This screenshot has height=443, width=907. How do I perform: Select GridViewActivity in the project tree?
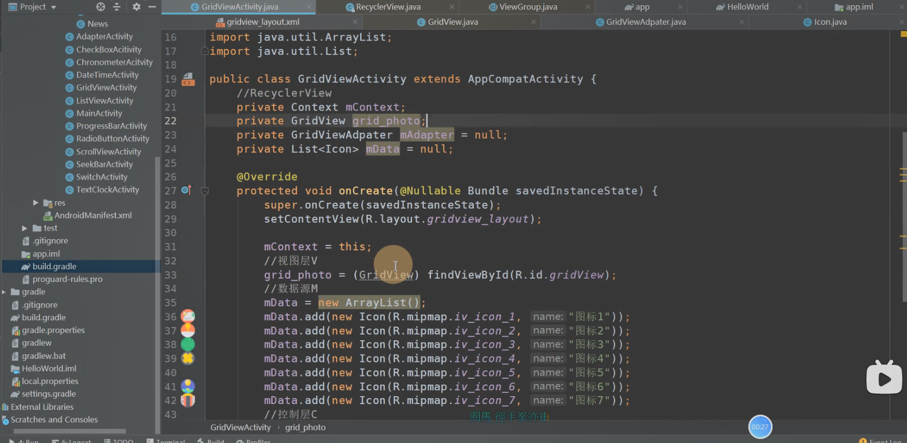click(x=106, y=87)
